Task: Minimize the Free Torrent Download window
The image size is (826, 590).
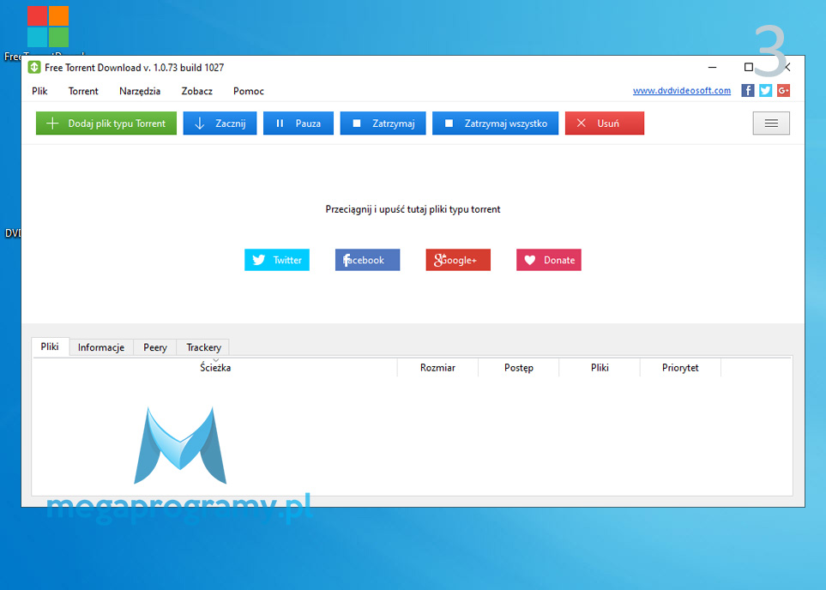Action: [x=712, y=68]
